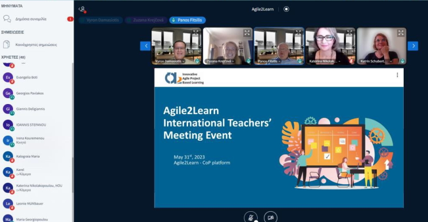Click Kalograia Maria avatar
The image size is (428, 222).
pos(8,156)
